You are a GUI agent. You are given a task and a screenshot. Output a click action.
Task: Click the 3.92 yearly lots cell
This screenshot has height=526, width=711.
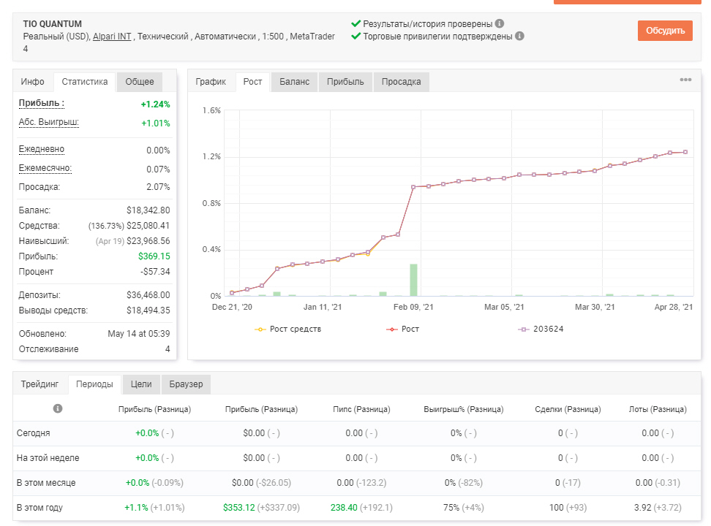coord(658,508)
